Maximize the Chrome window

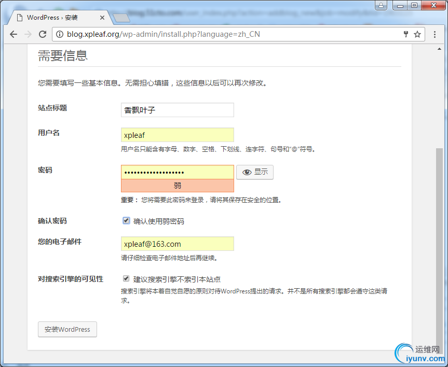coord(414,5)
